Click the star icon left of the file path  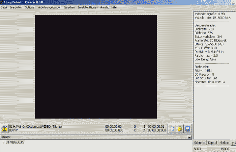[4, 129]
